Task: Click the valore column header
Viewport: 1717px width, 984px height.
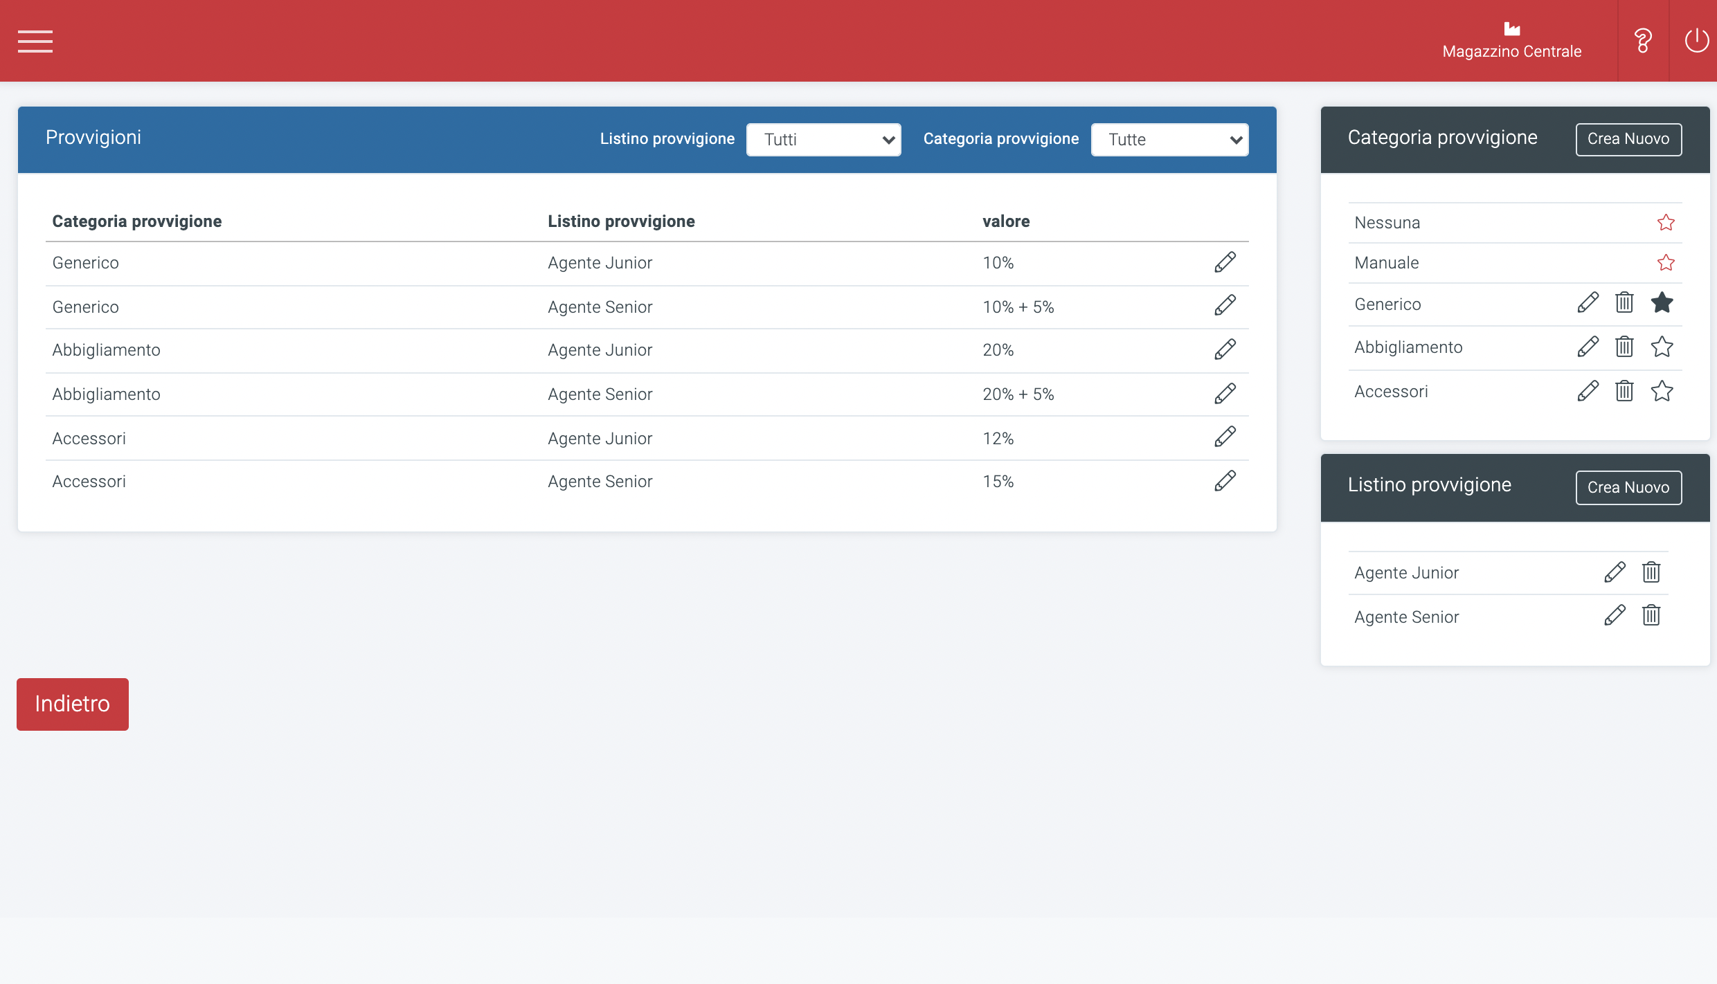Action: coord(1006,221)
